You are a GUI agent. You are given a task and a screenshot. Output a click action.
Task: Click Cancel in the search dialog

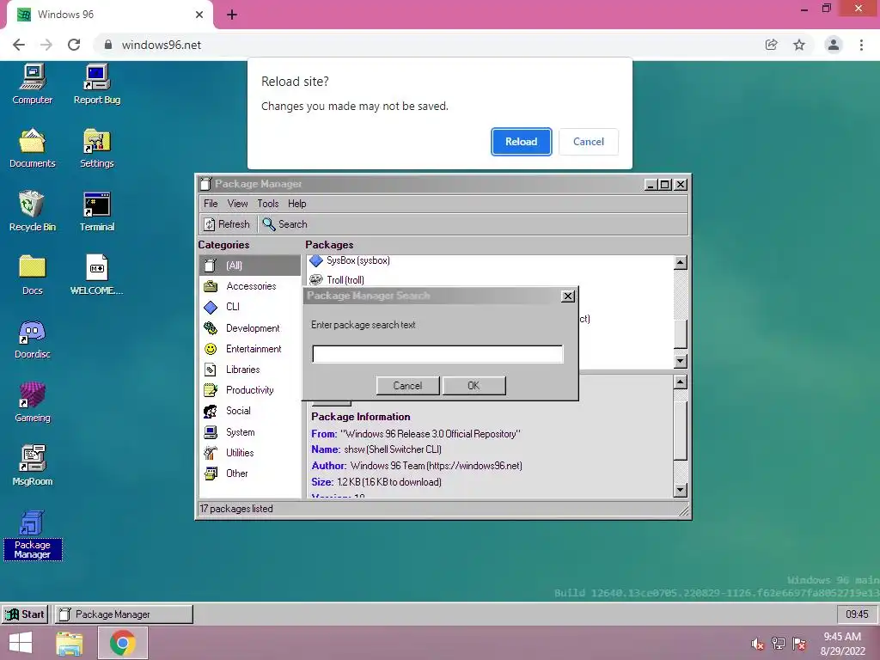coord(407,386)
